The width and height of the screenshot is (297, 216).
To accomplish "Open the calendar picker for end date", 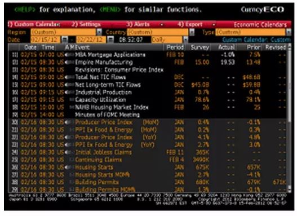I will [110, 39].
